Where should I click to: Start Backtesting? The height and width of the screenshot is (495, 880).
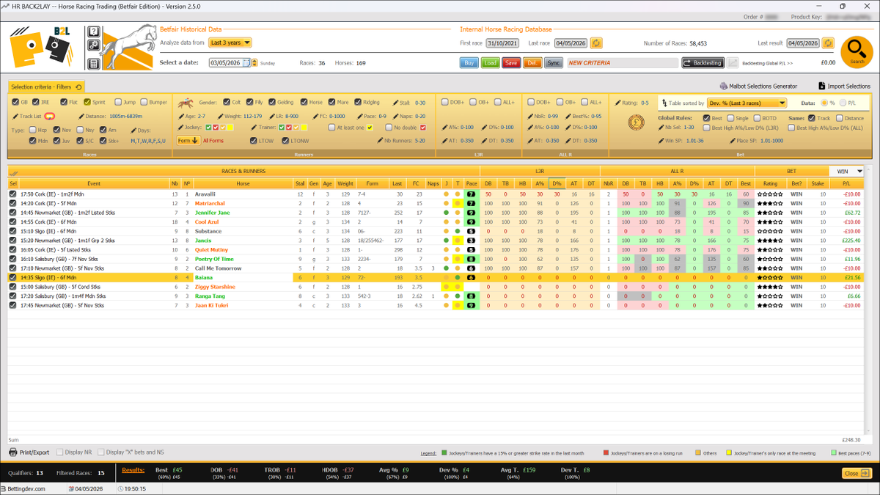click(x=703, y=63)
